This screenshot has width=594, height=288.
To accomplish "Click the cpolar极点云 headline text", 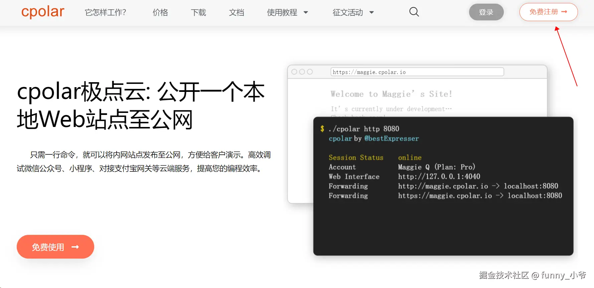I will tap(141, 105).
